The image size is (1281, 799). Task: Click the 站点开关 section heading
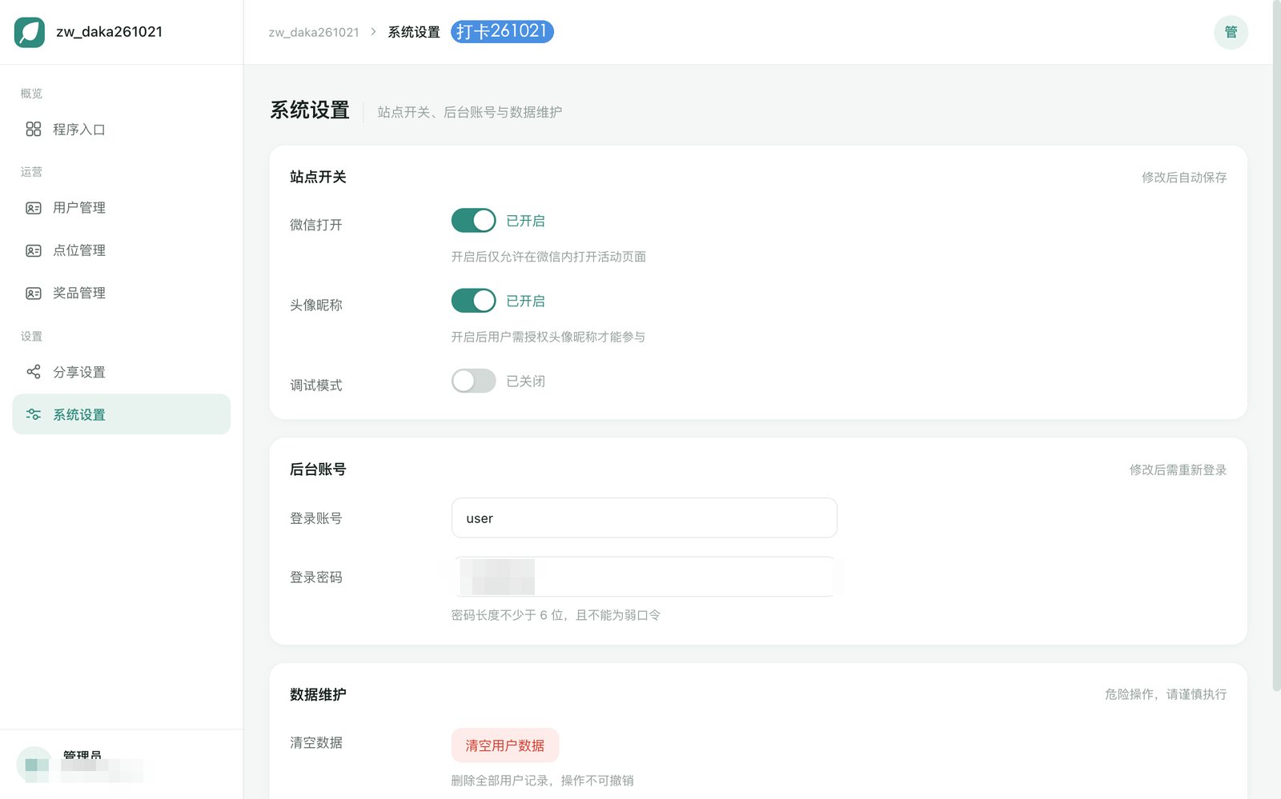point(318,177)
